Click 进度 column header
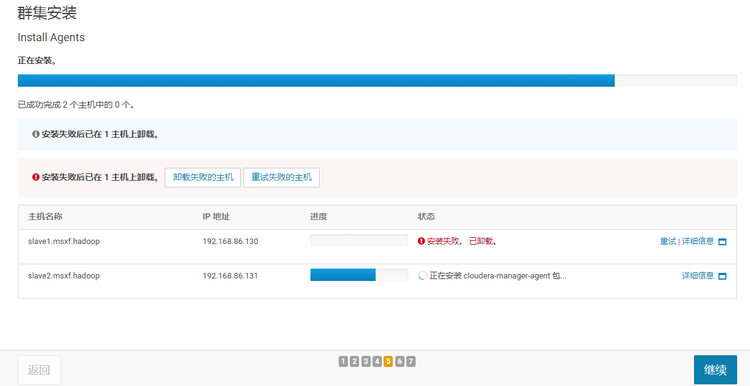 318,217
